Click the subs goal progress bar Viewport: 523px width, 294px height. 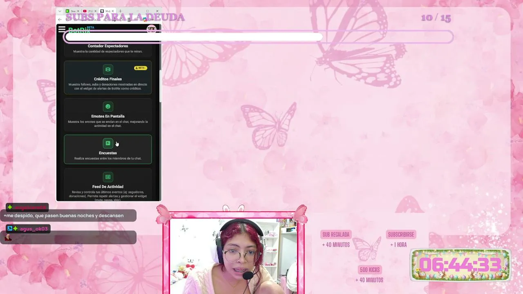point(259,37)
